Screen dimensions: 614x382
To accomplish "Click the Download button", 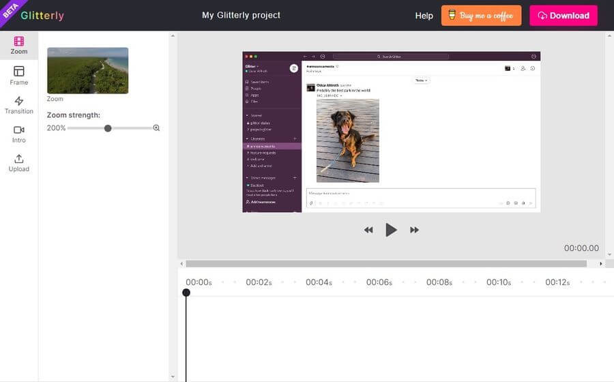I will click(564, 15).
